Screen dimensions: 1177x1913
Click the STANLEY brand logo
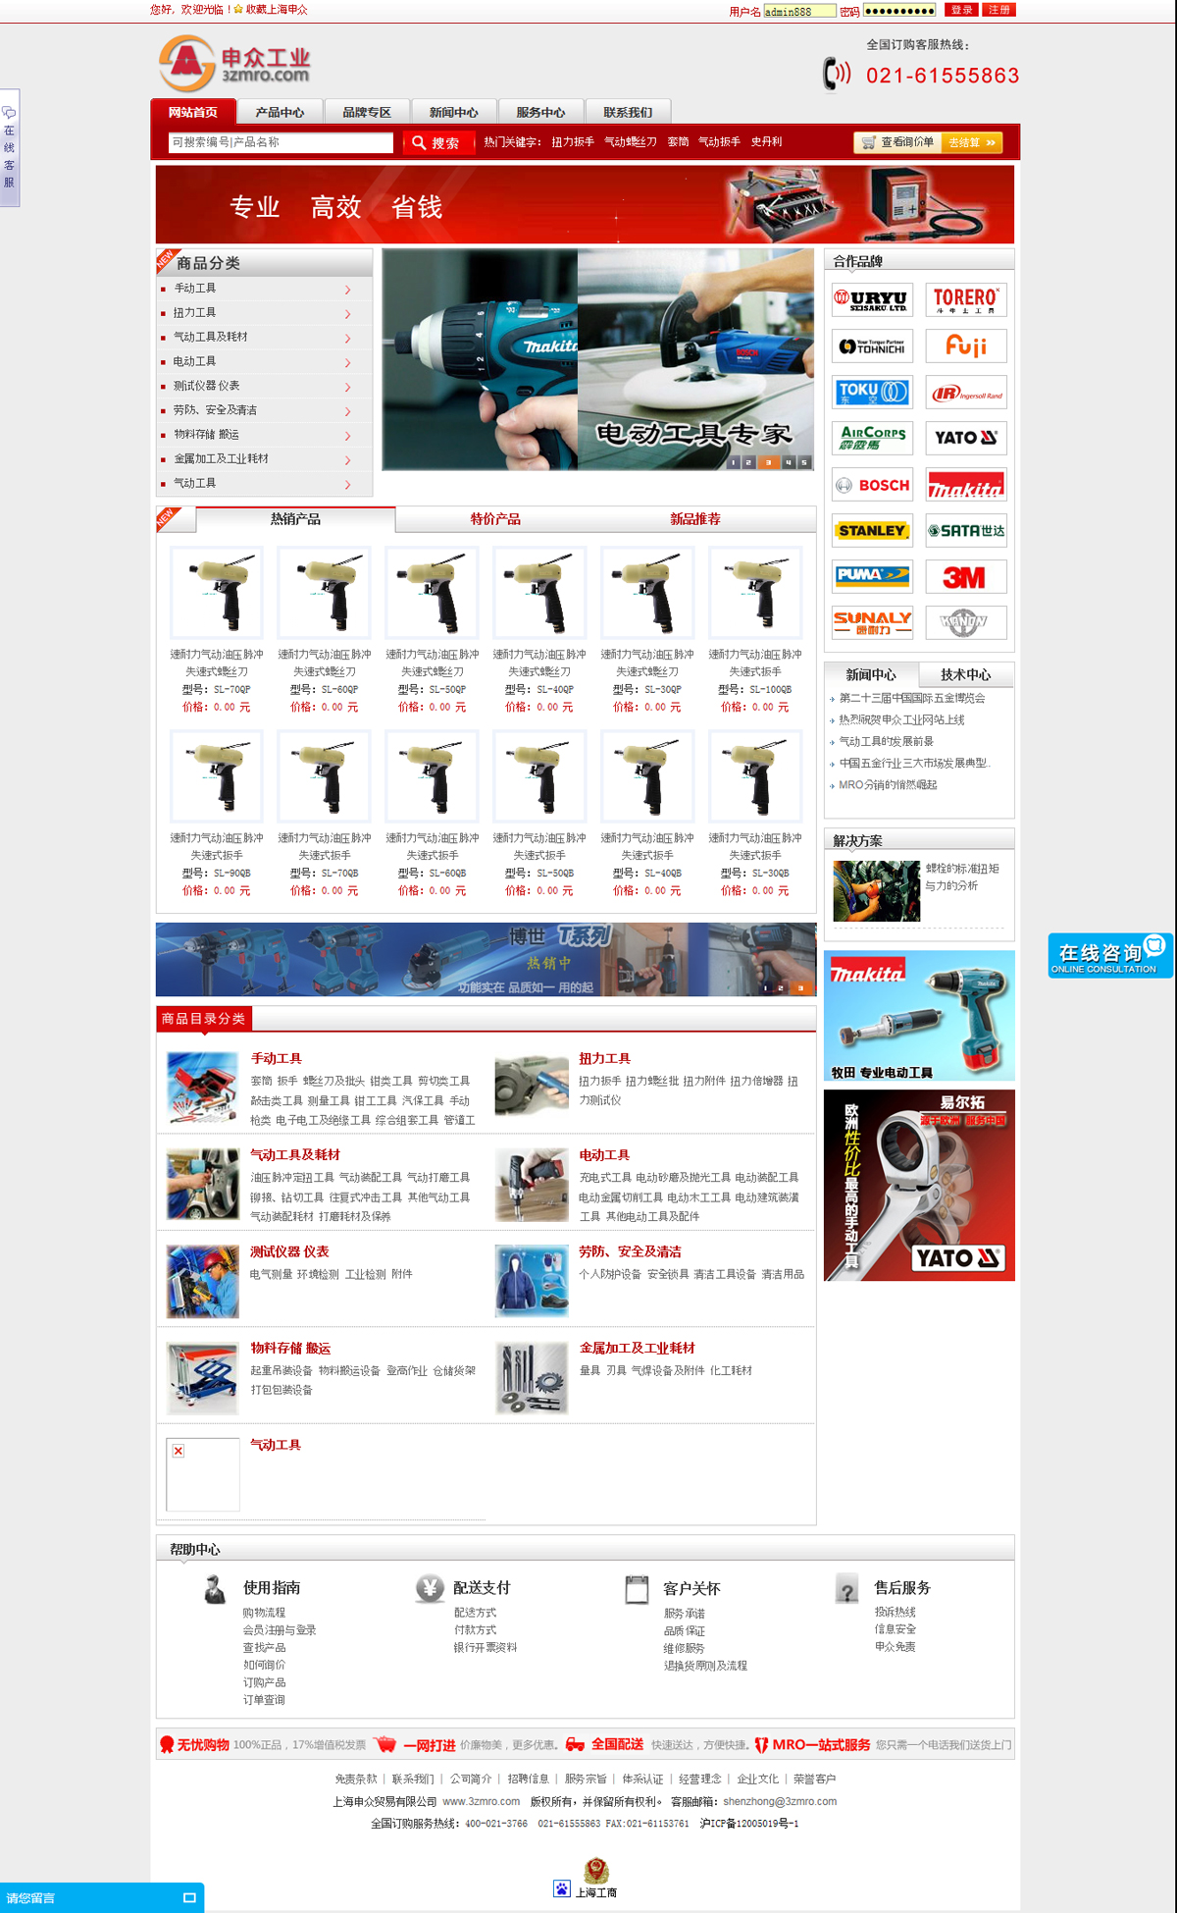[x=872, y=531]
